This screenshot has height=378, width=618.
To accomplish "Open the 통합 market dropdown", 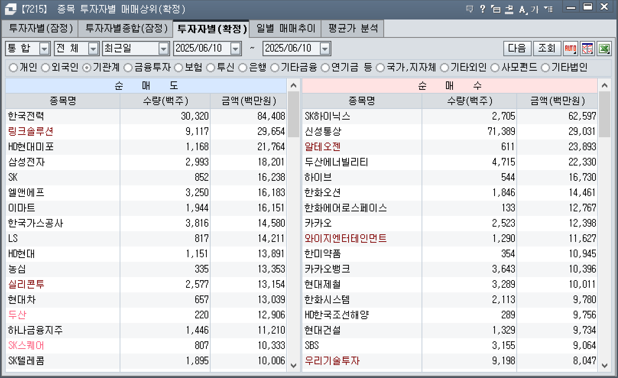I will (x=44, y=49).
